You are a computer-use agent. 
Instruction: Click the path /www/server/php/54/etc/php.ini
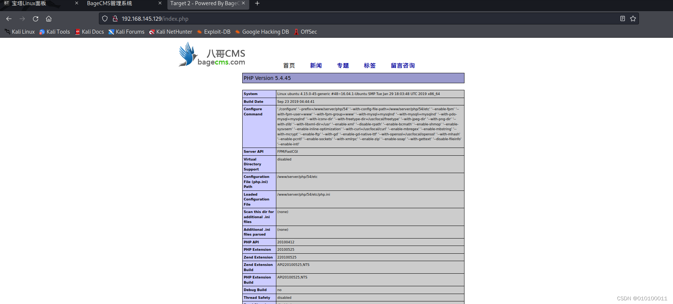pos(303,195)
